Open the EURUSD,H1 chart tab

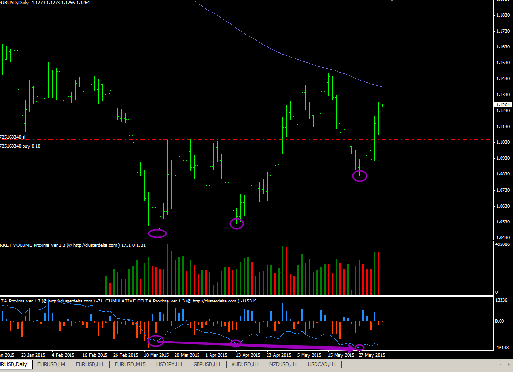89,364
